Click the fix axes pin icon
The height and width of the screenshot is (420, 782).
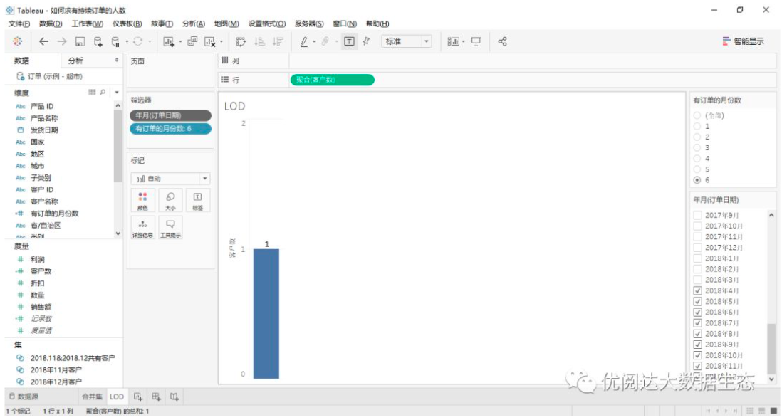(x=366, y=41)
